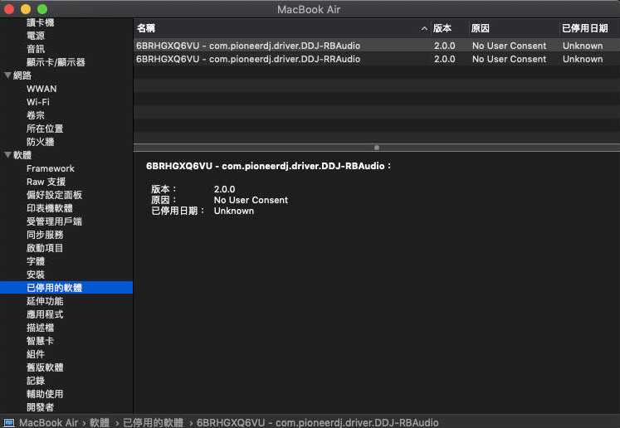Image resolution: width=620 pixels, height=428 pixels.
Task: Collapse the 軟體 sidebar section
Action: click(7, 155)
